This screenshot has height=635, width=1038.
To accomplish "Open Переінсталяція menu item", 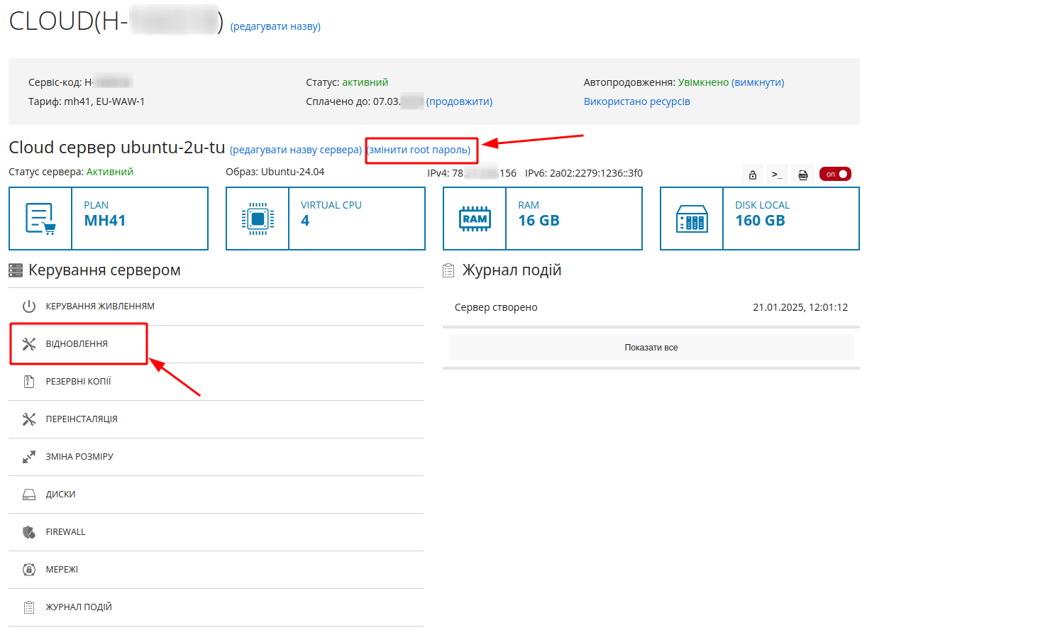I will [x=216, y=419].
